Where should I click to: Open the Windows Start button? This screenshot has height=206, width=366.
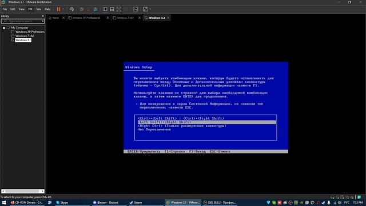(x=4, y=203)
